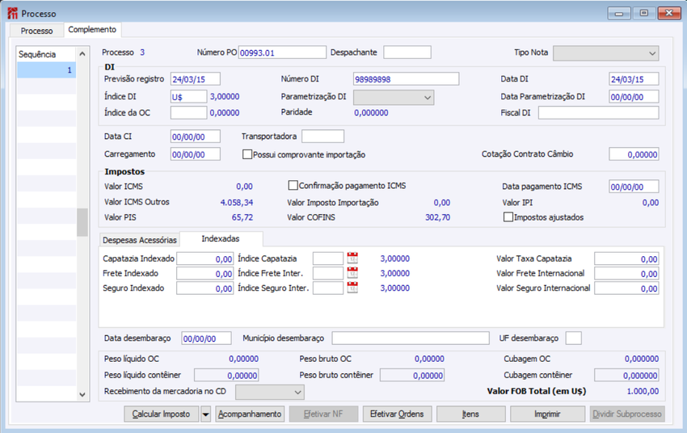Click Data Parametrização DI field
687x433 pixels.
[634, 97]
